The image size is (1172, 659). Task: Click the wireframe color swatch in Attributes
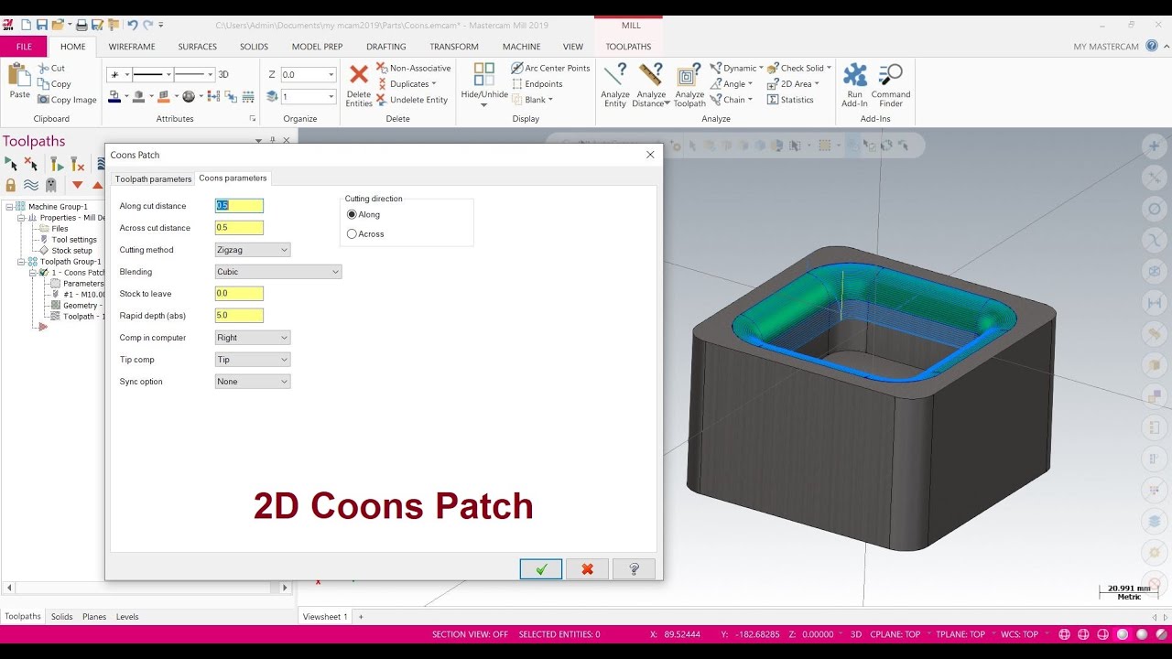114,97
